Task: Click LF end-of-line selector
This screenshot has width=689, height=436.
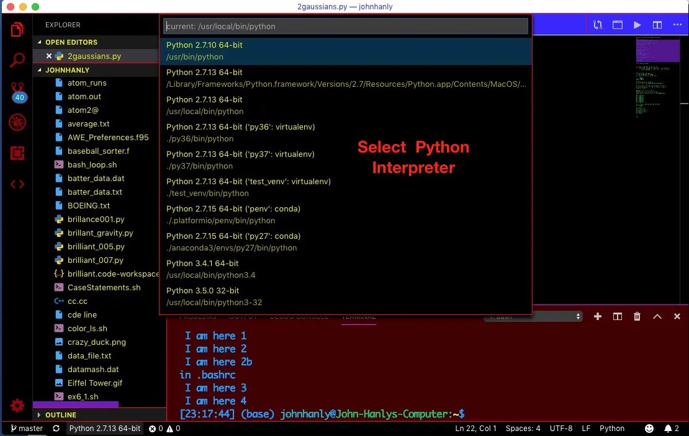Action: click(x=586, y=428)
